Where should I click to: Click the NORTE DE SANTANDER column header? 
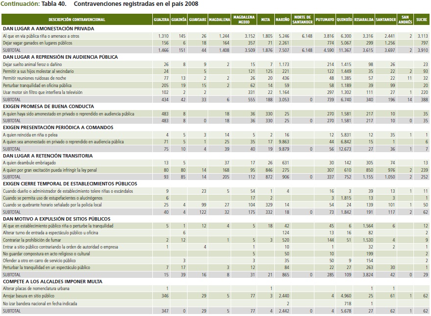pos(302,20)
